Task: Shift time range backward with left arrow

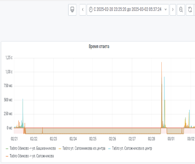Action: point(83,9)
